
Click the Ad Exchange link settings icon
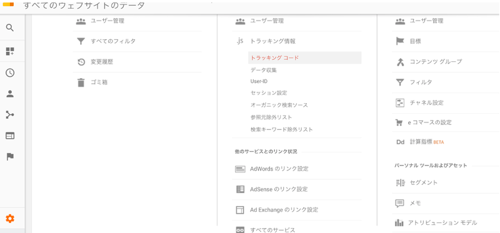240,210
